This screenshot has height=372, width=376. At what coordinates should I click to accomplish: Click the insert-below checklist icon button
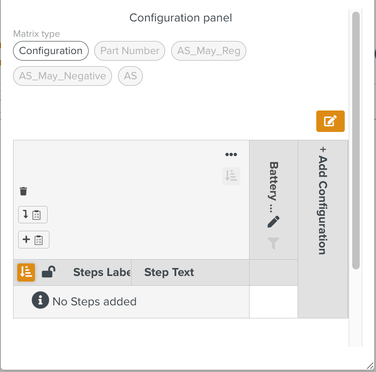(x=33, y=215)
